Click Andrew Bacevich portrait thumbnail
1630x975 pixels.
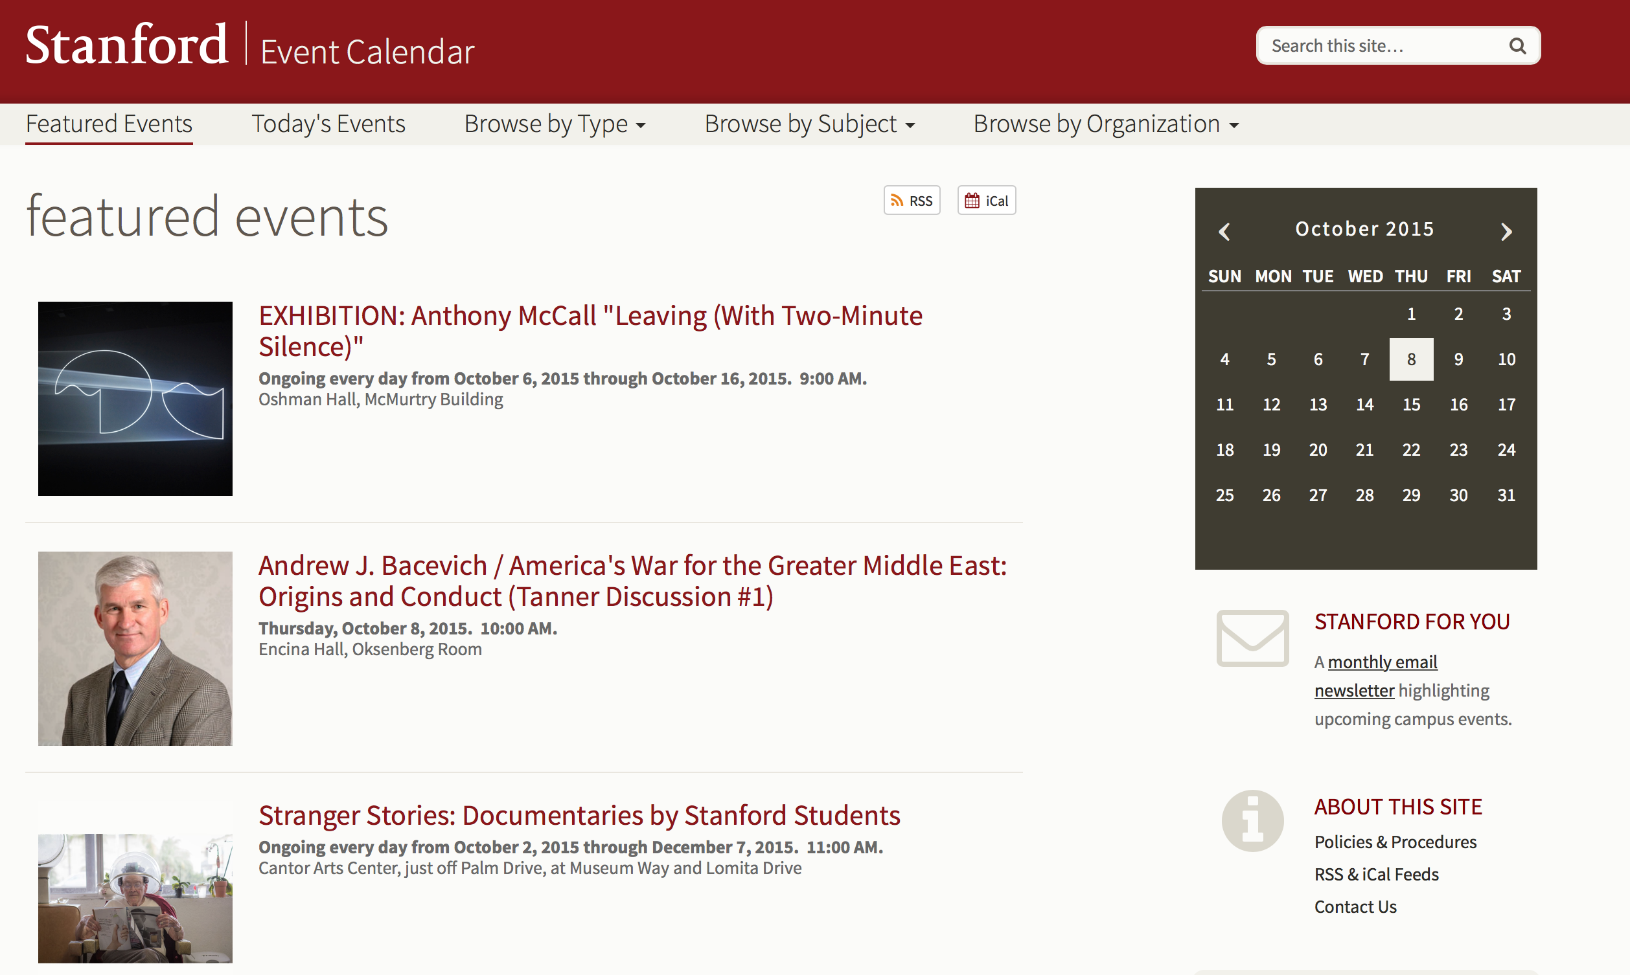click(135, 649)
